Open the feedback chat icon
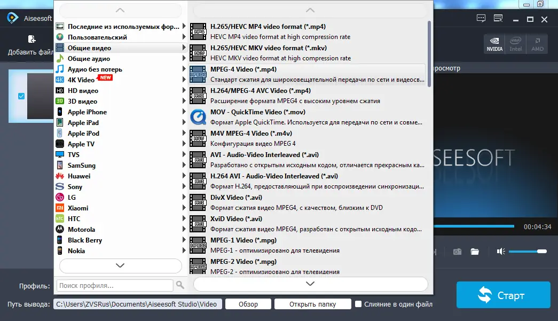Viewport: 558px width, 321px height. (x=481, y=19)
